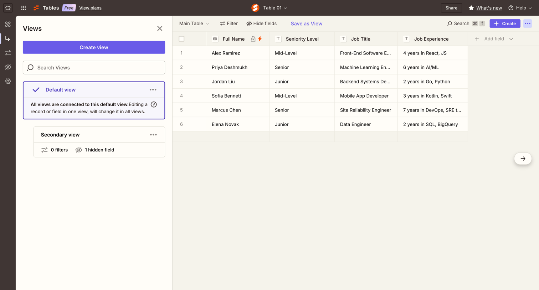Open Default view options menu
This screenshot has height=290, width=539.
click(x=153, y=90)
